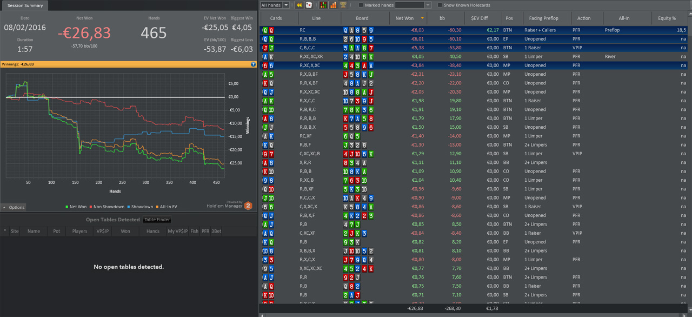Click the Site column in open tables
Screen dimensions: 692x317
[x=15, y=231]
